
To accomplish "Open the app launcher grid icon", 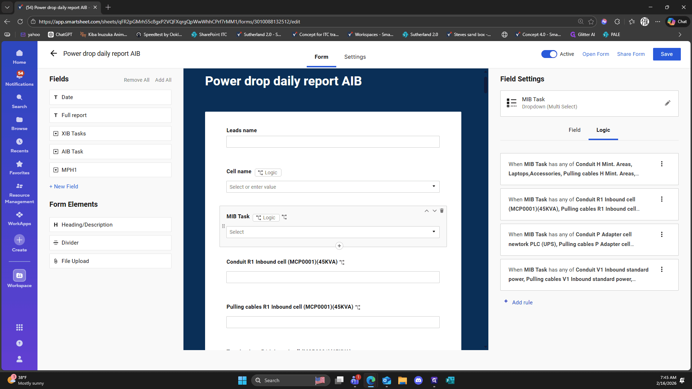I will 19,327.
